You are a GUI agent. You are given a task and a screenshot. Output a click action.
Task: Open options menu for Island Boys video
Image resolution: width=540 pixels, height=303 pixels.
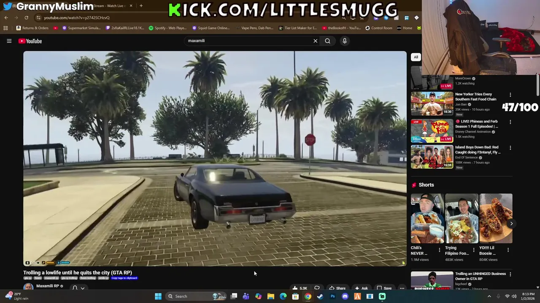pos(510,148)
